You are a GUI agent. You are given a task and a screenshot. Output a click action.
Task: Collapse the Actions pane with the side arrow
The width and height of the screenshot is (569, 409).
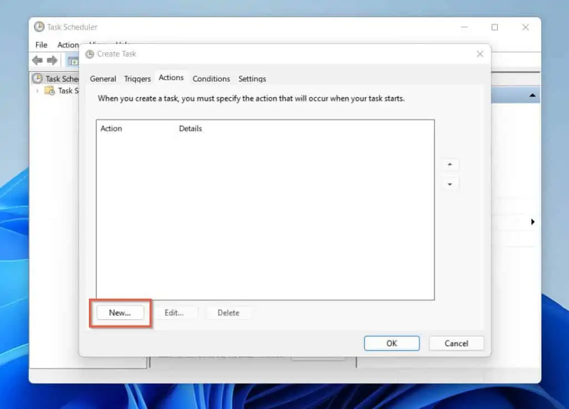click(533, 221)
